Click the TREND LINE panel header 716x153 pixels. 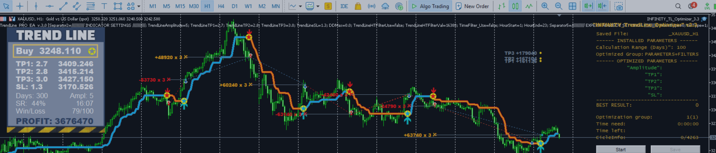56,35
